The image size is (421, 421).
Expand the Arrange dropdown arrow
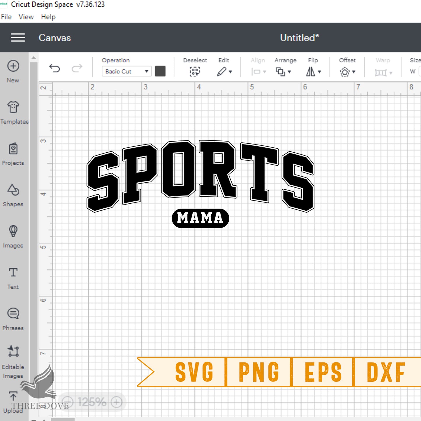[289, 72]
